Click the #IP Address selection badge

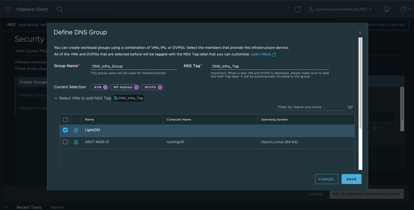coord(125,87)
